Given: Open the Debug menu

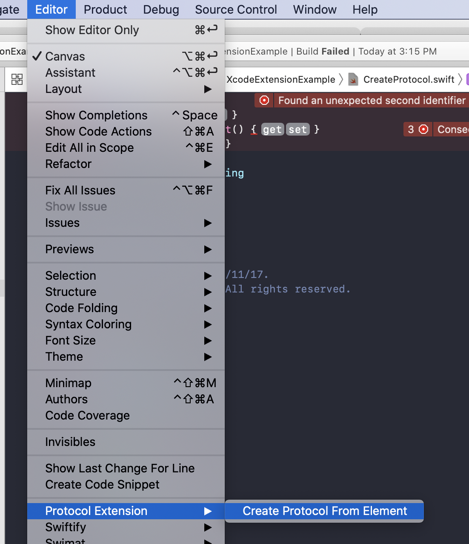Looking at the screenshot, I should point(161,9).
